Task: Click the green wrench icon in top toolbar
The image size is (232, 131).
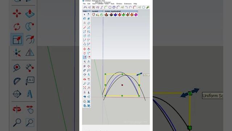Action: click(x=148, y=7)
